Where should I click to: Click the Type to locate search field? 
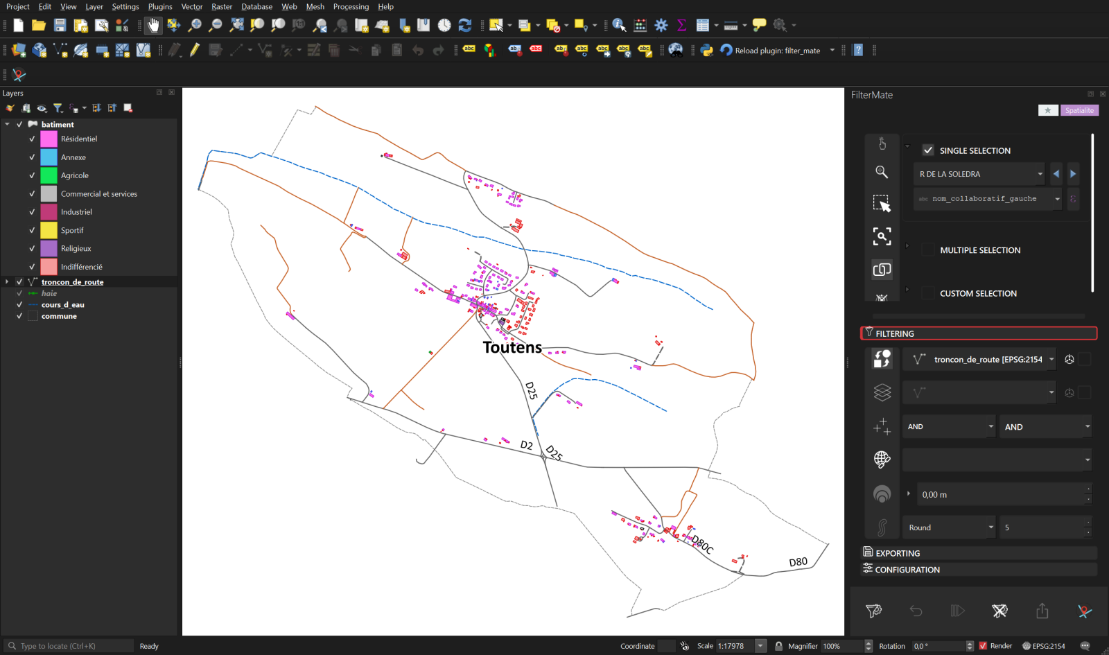pos(69,646)
